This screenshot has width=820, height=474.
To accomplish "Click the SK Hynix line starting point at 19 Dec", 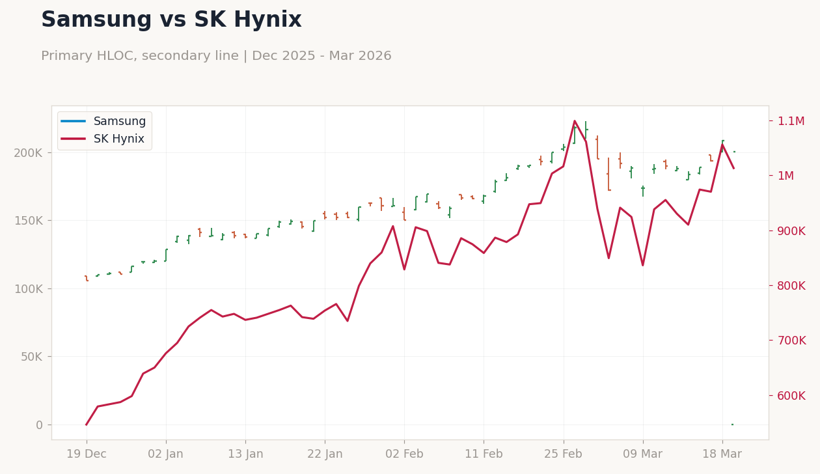I will point(87,425).
